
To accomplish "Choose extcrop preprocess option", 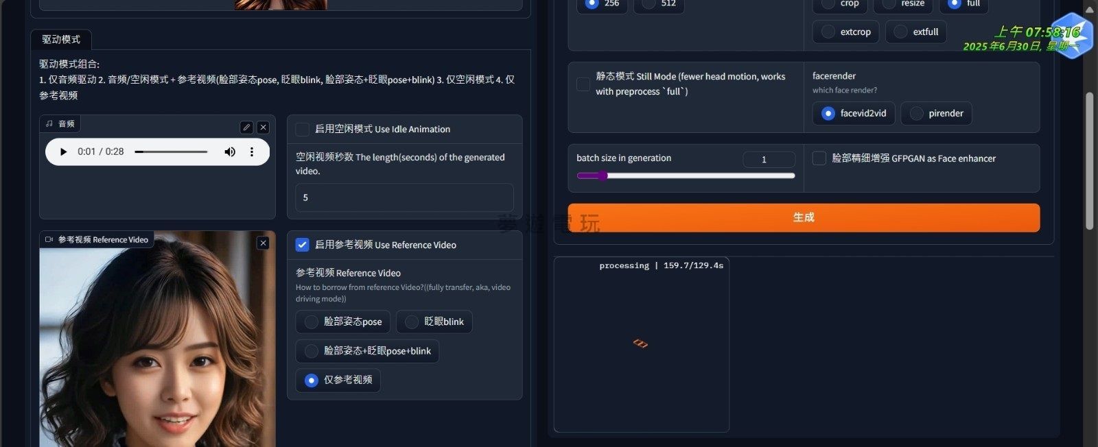I will (845, 32).
